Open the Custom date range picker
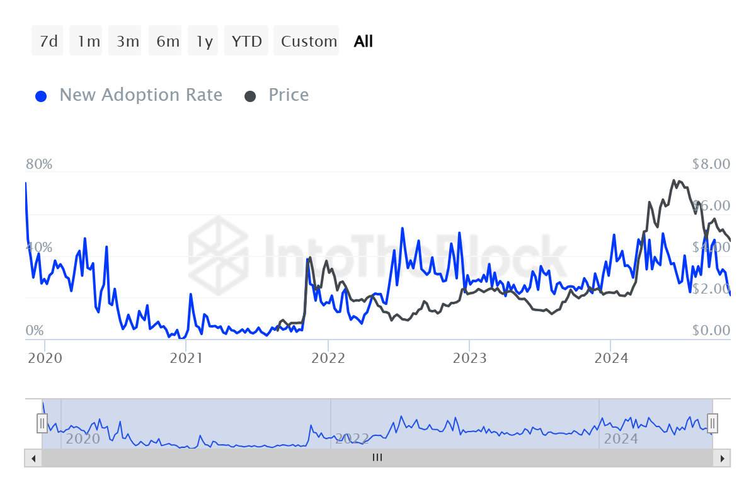 pos(309,42)
